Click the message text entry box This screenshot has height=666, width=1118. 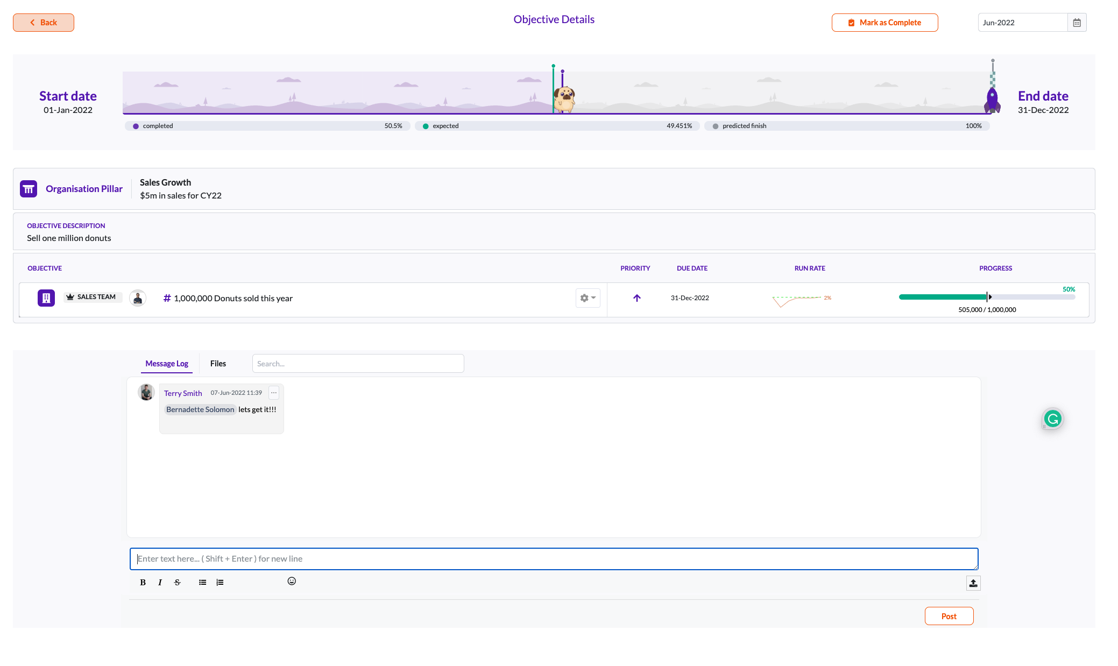[x=554, y=559]
